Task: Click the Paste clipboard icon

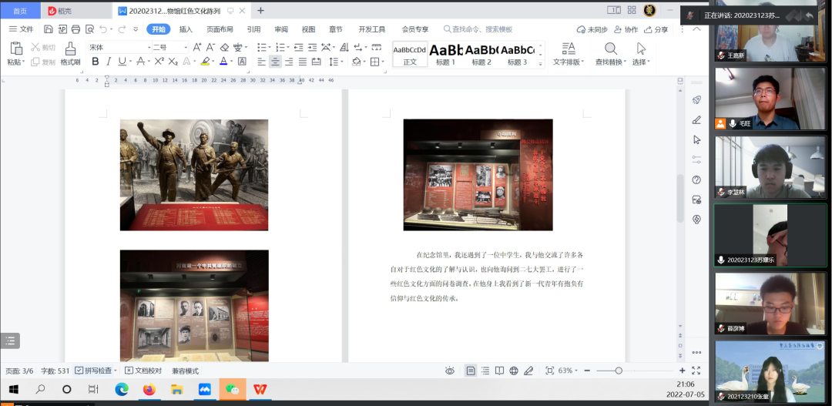Action: pos(16,49)
